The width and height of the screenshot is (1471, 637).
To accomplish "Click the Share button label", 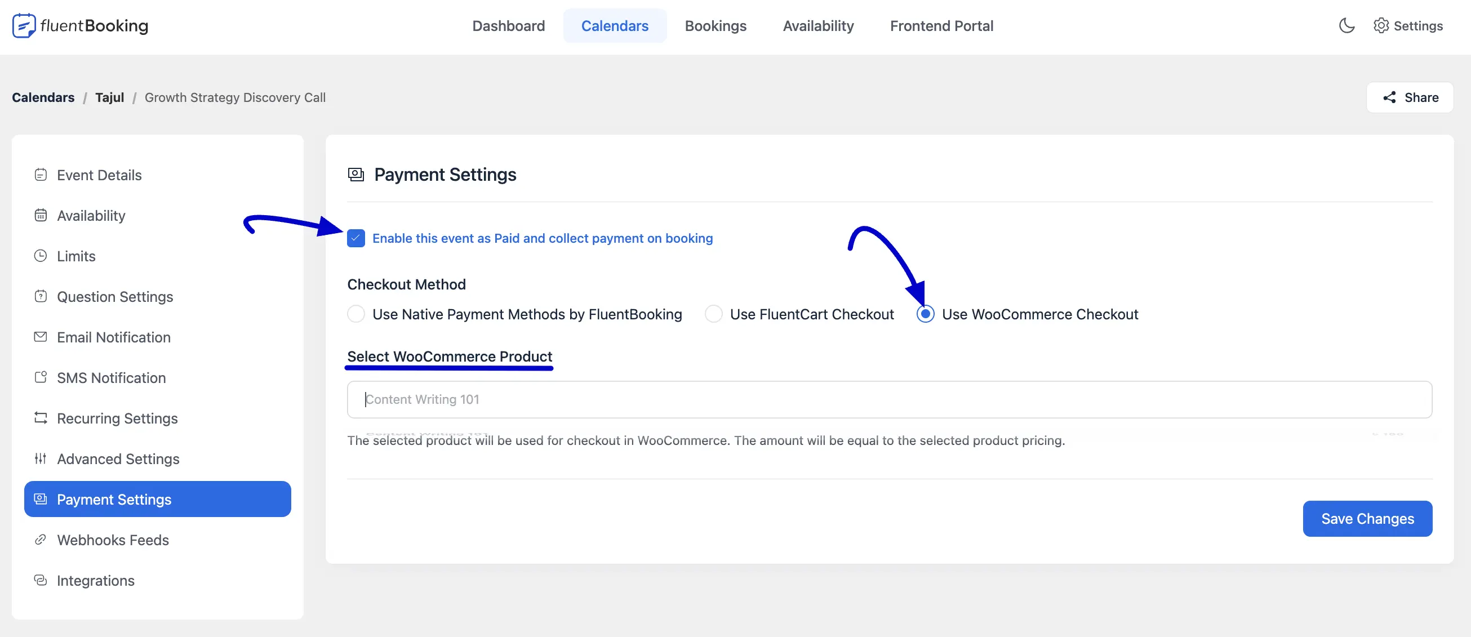I will pyautogui.click(x=1421, y=97).
